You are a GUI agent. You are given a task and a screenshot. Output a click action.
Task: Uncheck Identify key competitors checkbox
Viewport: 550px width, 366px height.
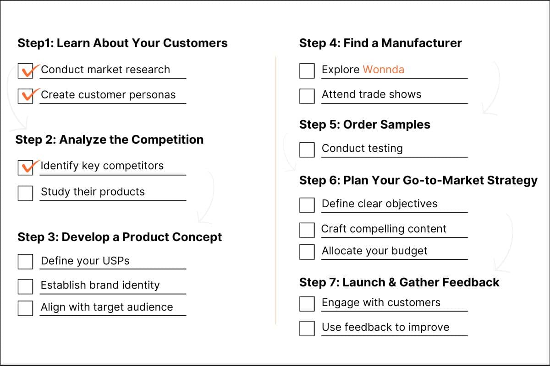pyautogui.click(x=26, y=167)
